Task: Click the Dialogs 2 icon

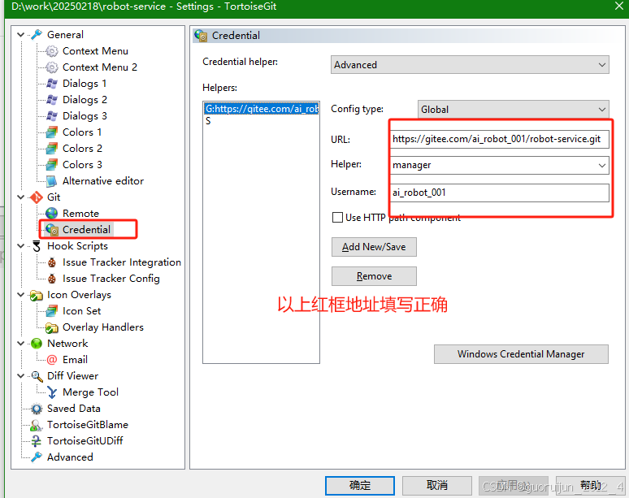Action: point(52,99)
